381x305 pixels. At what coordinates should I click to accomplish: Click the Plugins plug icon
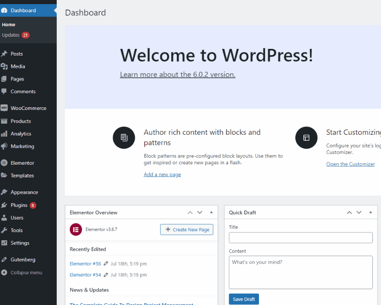pyautogui.click(x=4, y=205)
